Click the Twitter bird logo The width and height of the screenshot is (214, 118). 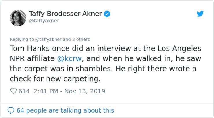pyautogui.click(x=200, y=14)
